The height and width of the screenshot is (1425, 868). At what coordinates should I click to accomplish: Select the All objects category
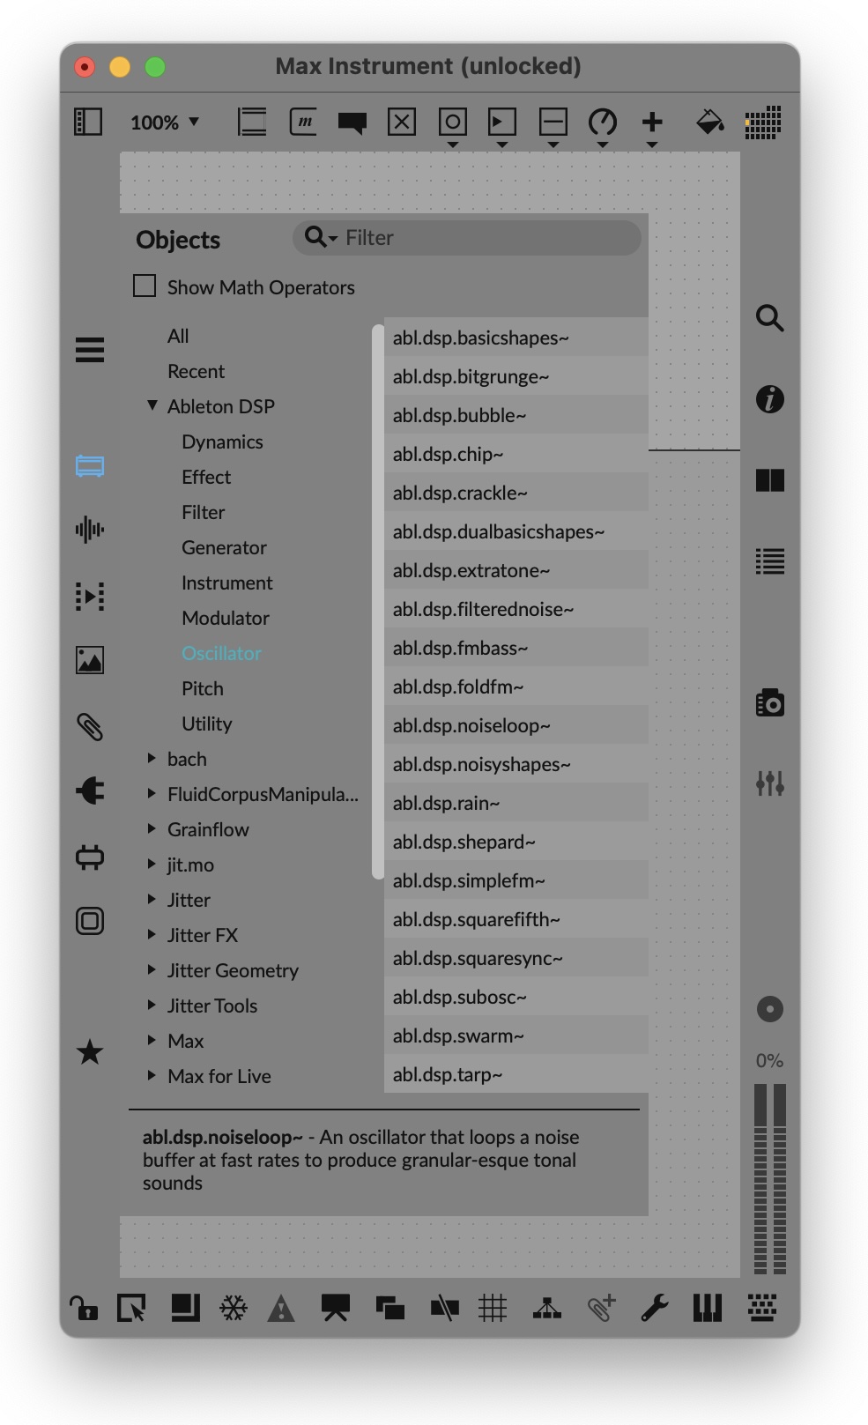click(178, 336)
